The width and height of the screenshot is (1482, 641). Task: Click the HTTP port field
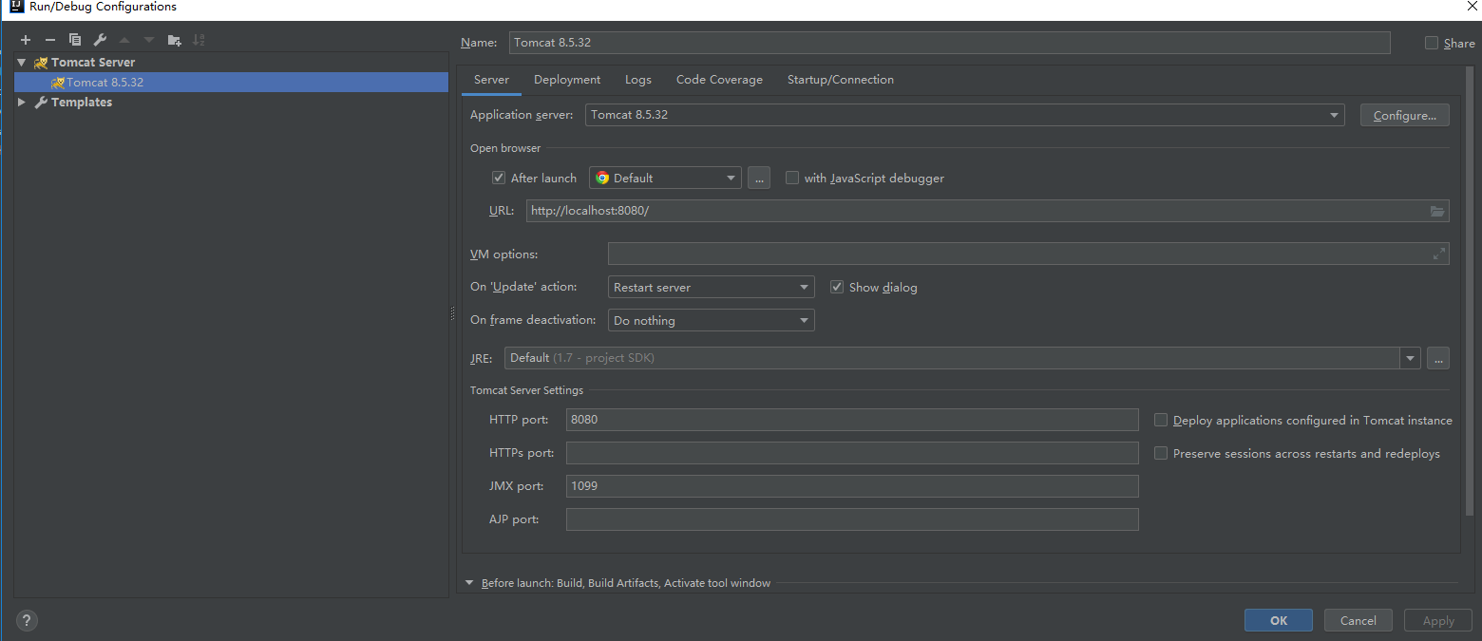click(x=852, y=420)
